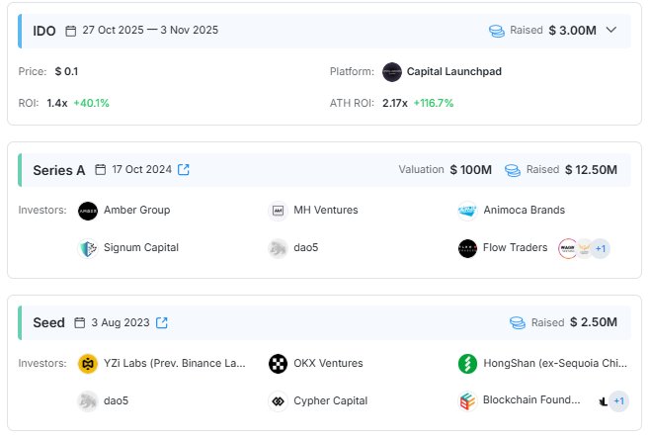Viewport: 650px width, 439px height.
Task: Open the Cypher Capital investor link
Action: pos(330,401)
